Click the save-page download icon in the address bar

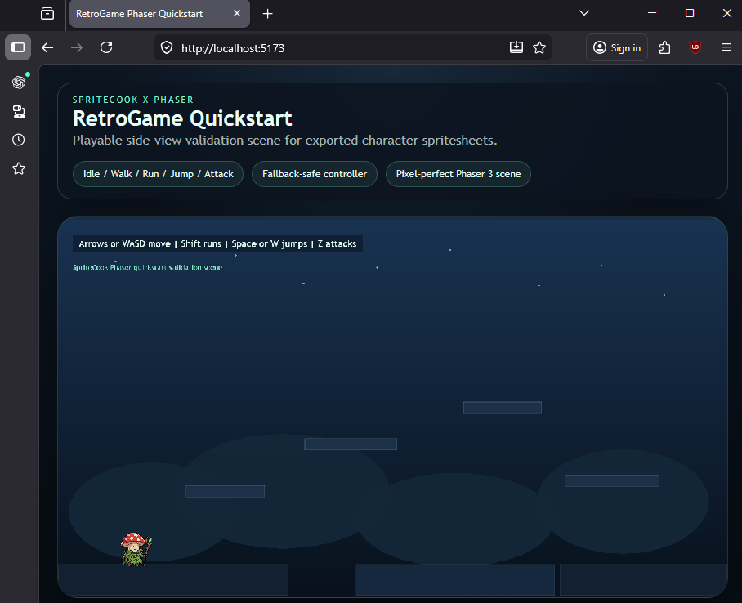tap(516, 47)
